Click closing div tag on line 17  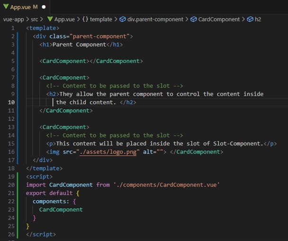[43, 160]
